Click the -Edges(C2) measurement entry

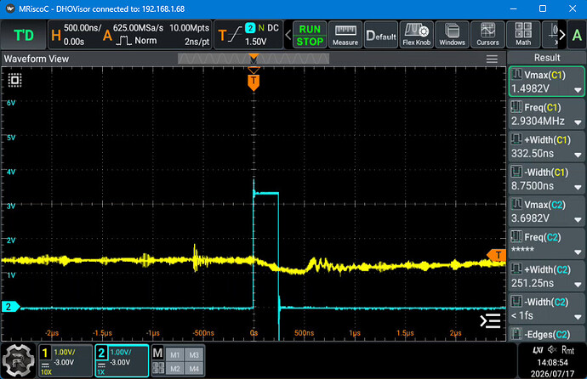point(546,333)
